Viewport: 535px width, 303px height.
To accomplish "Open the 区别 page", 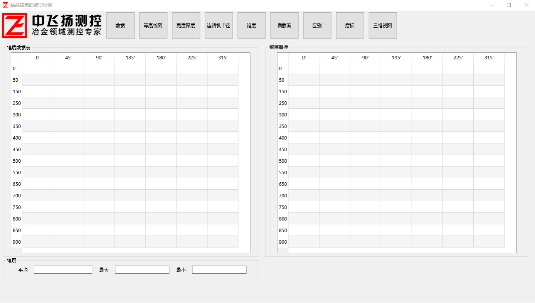I will tap(317, 25).
